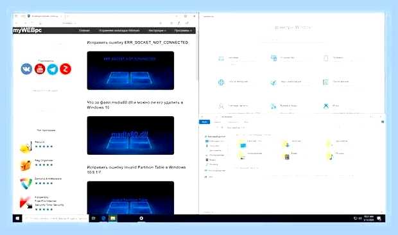Open Устранение неполадок Windows in site navigation
Viewport: 398px width, 235px height.
tap(119, 30)
